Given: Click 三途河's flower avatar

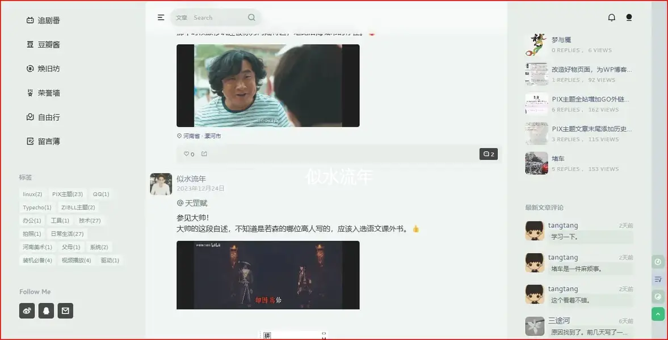Looking at the screenshot, I should click(x=534, y=326).
